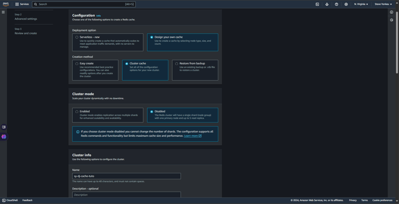This screenshot has width=399, height=204.
Task: Open the N. Virginia region dropdown
Action: pyautogui.click(x=361, y=4)
